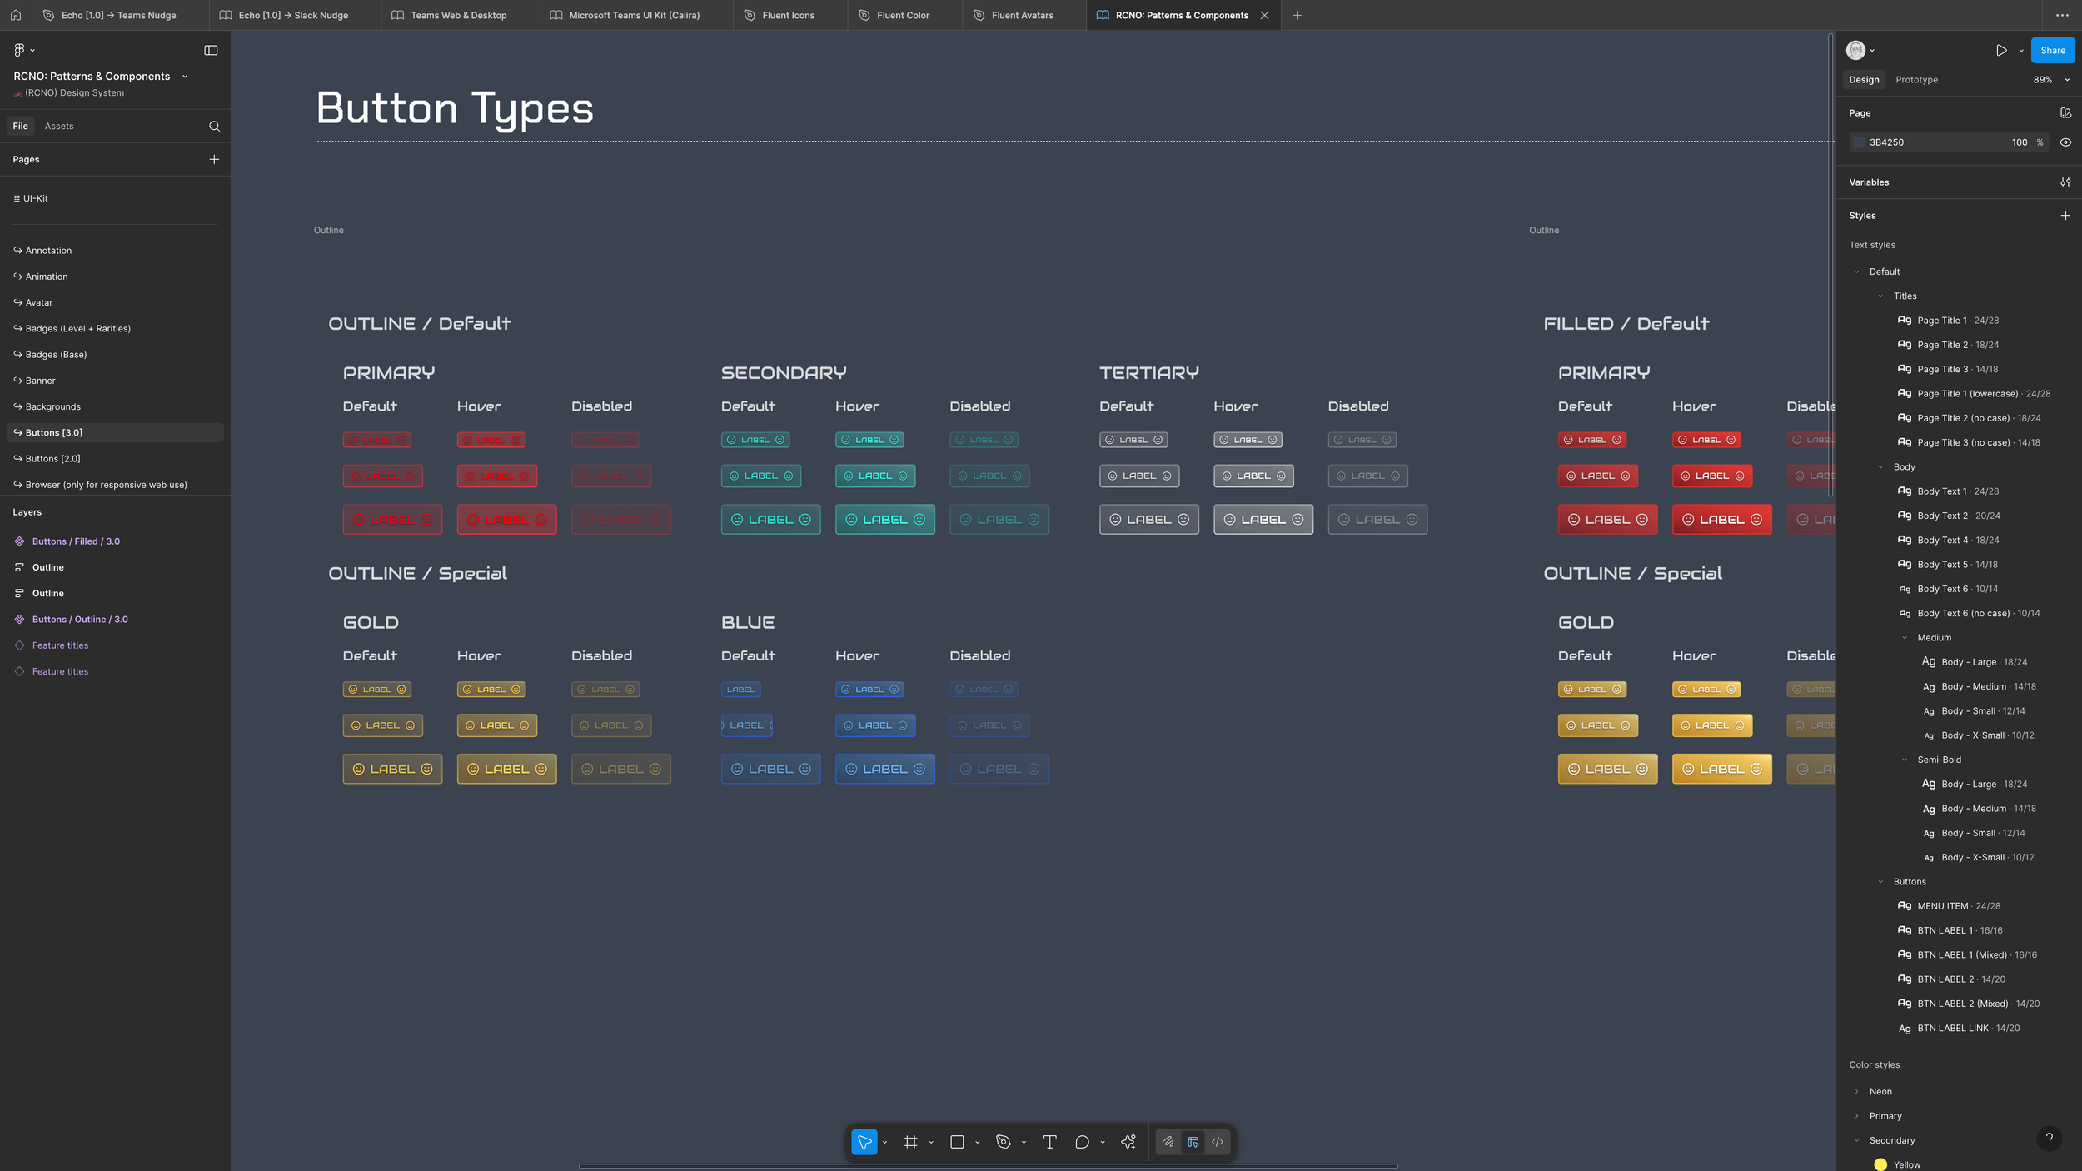Open the Fluent Icons file tab

[x=788, y=16]
